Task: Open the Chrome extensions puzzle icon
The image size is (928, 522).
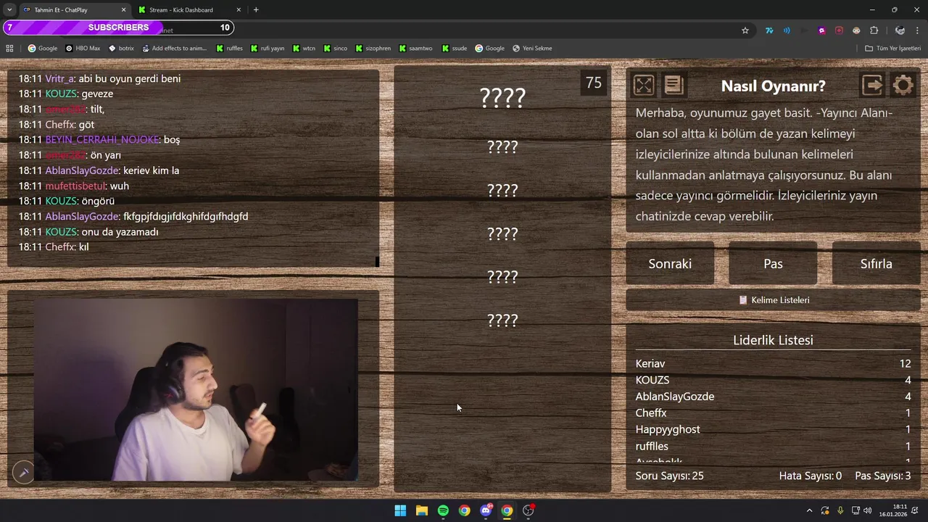Action: [874, 30]
